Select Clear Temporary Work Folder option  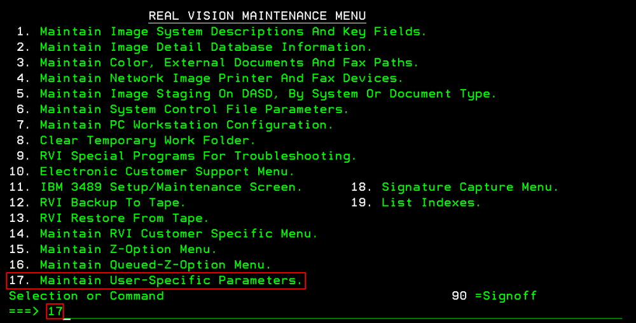point(136,141)
